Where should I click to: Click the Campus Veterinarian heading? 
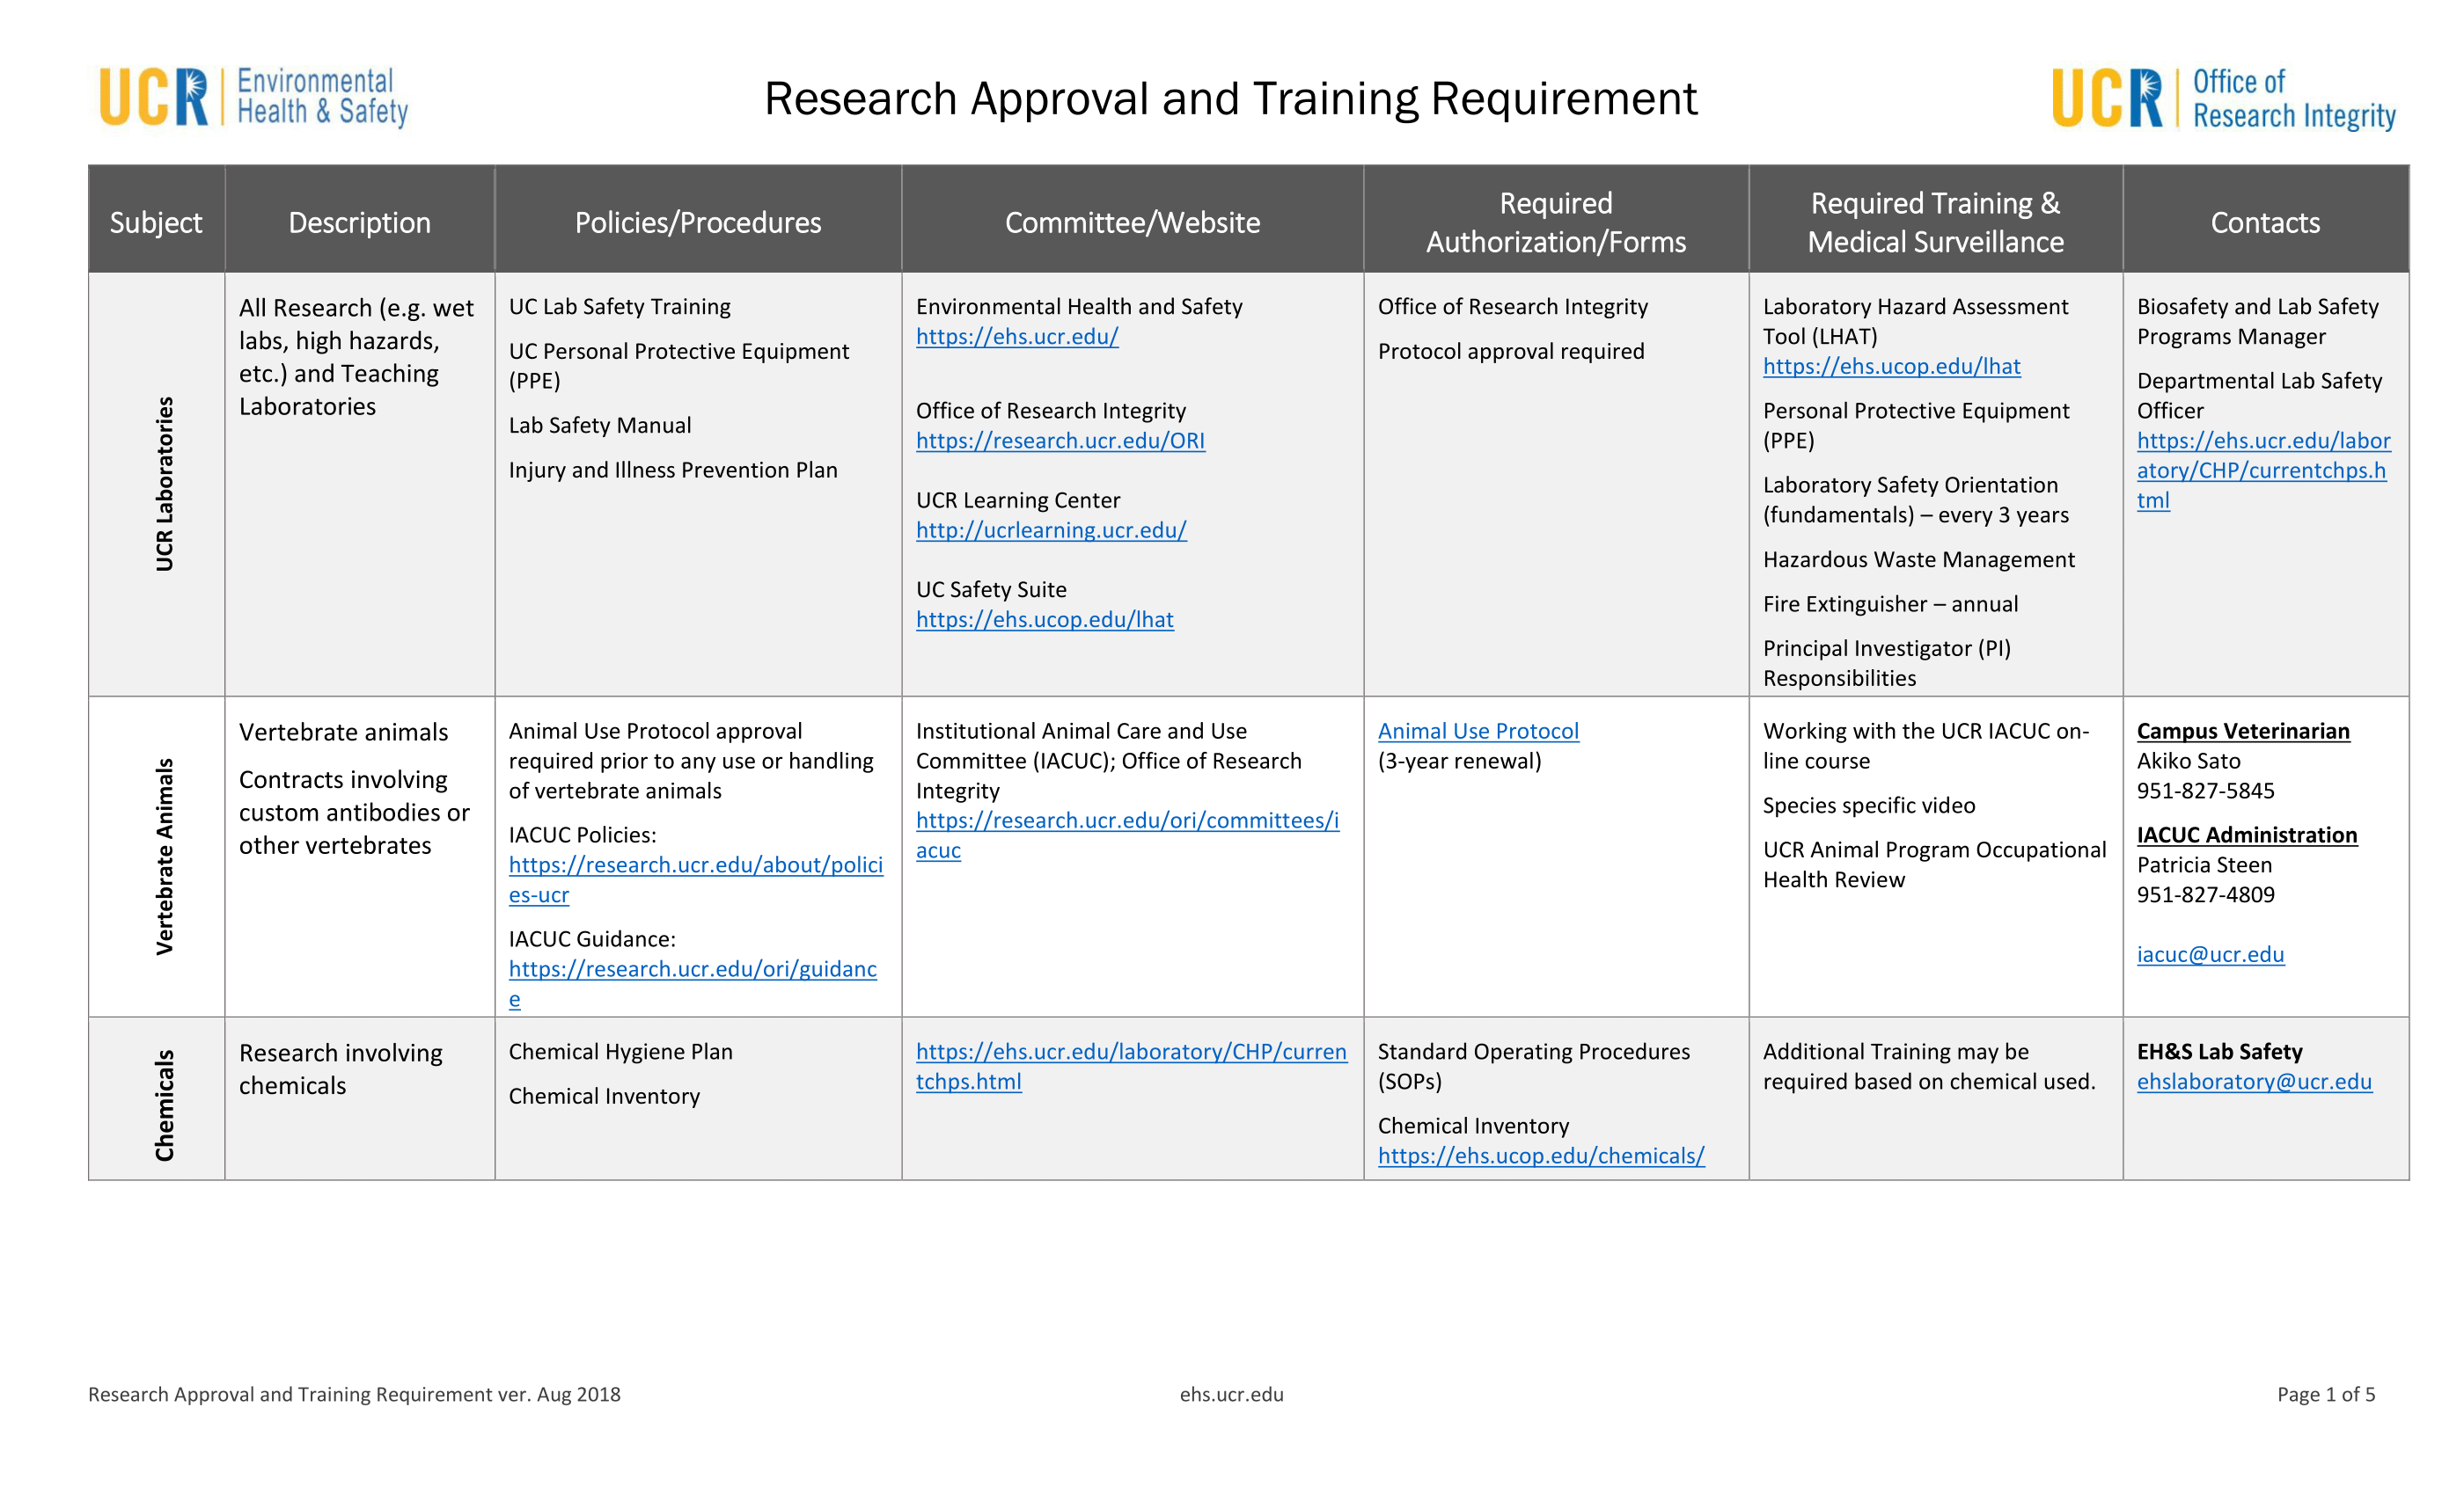[x=2243, y=732]
